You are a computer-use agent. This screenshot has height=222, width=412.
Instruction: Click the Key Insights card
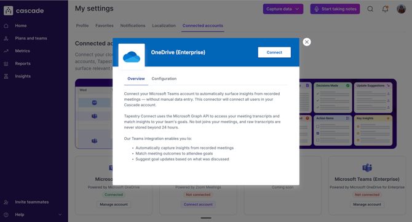[373, 130]
